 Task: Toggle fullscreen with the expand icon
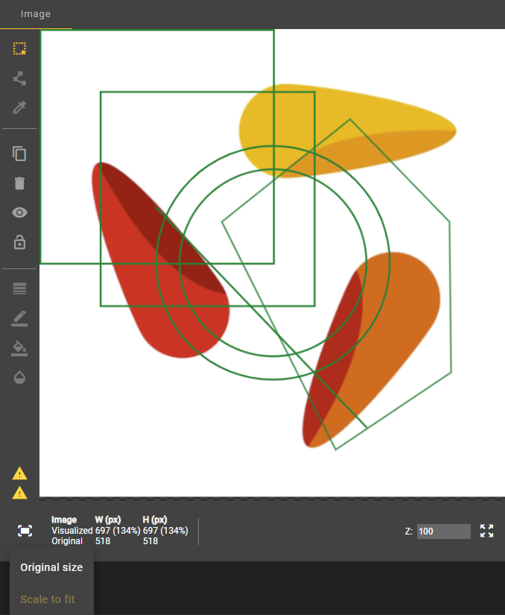tap(487, 531)
